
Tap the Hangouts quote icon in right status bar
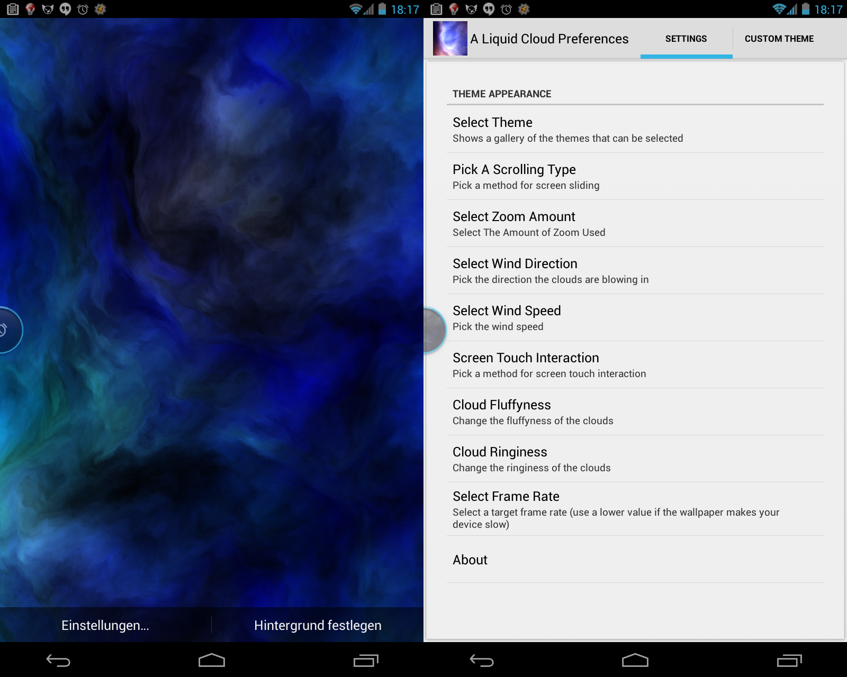(x=489, y=9)
